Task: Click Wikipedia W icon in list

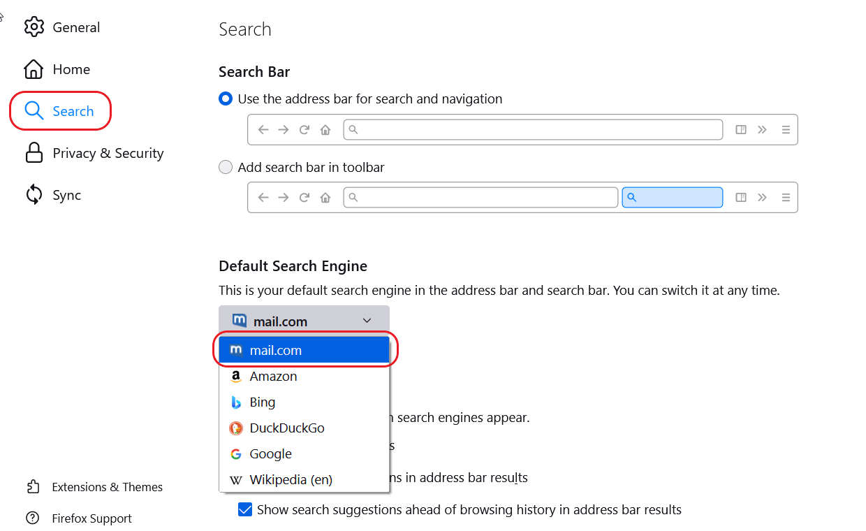Action: 236,480
